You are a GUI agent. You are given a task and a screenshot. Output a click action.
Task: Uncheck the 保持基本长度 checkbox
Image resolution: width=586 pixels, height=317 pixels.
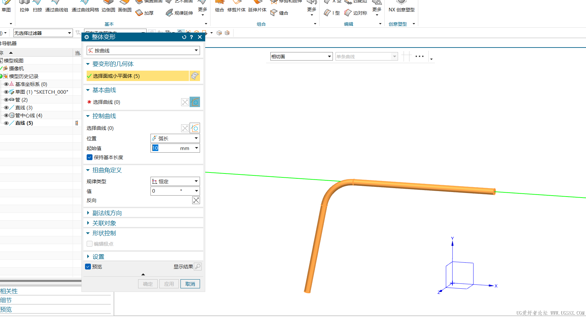pyautogui.click(x=90, y=158)
